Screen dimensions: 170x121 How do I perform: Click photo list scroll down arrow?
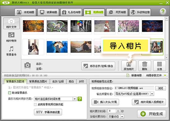167,57
